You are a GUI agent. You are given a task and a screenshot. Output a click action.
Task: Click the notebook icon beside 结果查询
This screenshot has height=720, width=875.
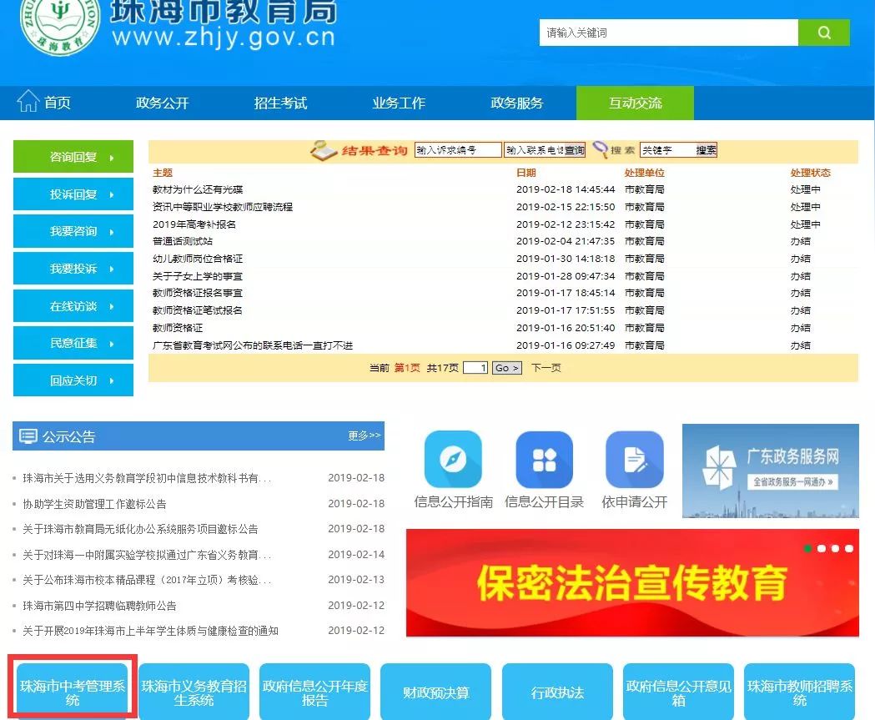pos(324,151)
